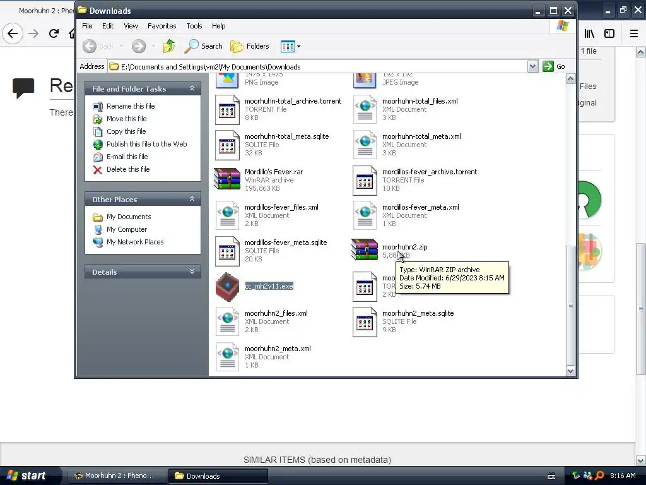Click the cc_mh2v11.exe program icon
This screenshot has width=646, height=485.
tap(227, 287)
